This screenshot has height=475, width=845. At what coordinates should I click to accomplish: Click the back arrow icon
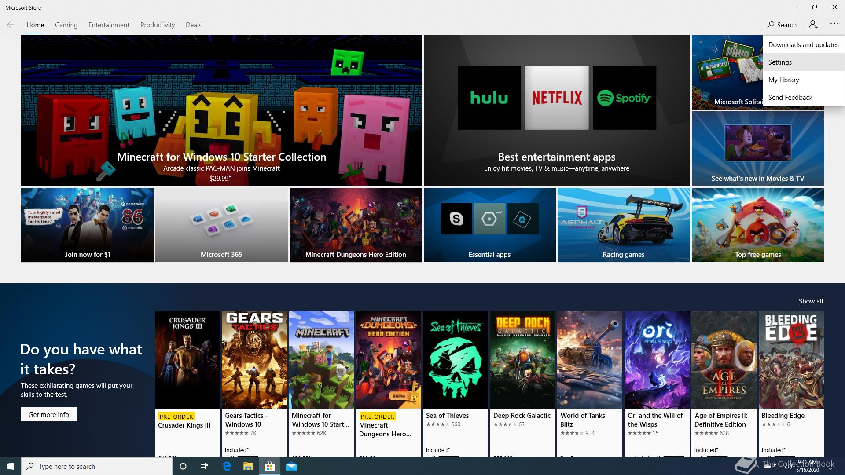point(11,25)
